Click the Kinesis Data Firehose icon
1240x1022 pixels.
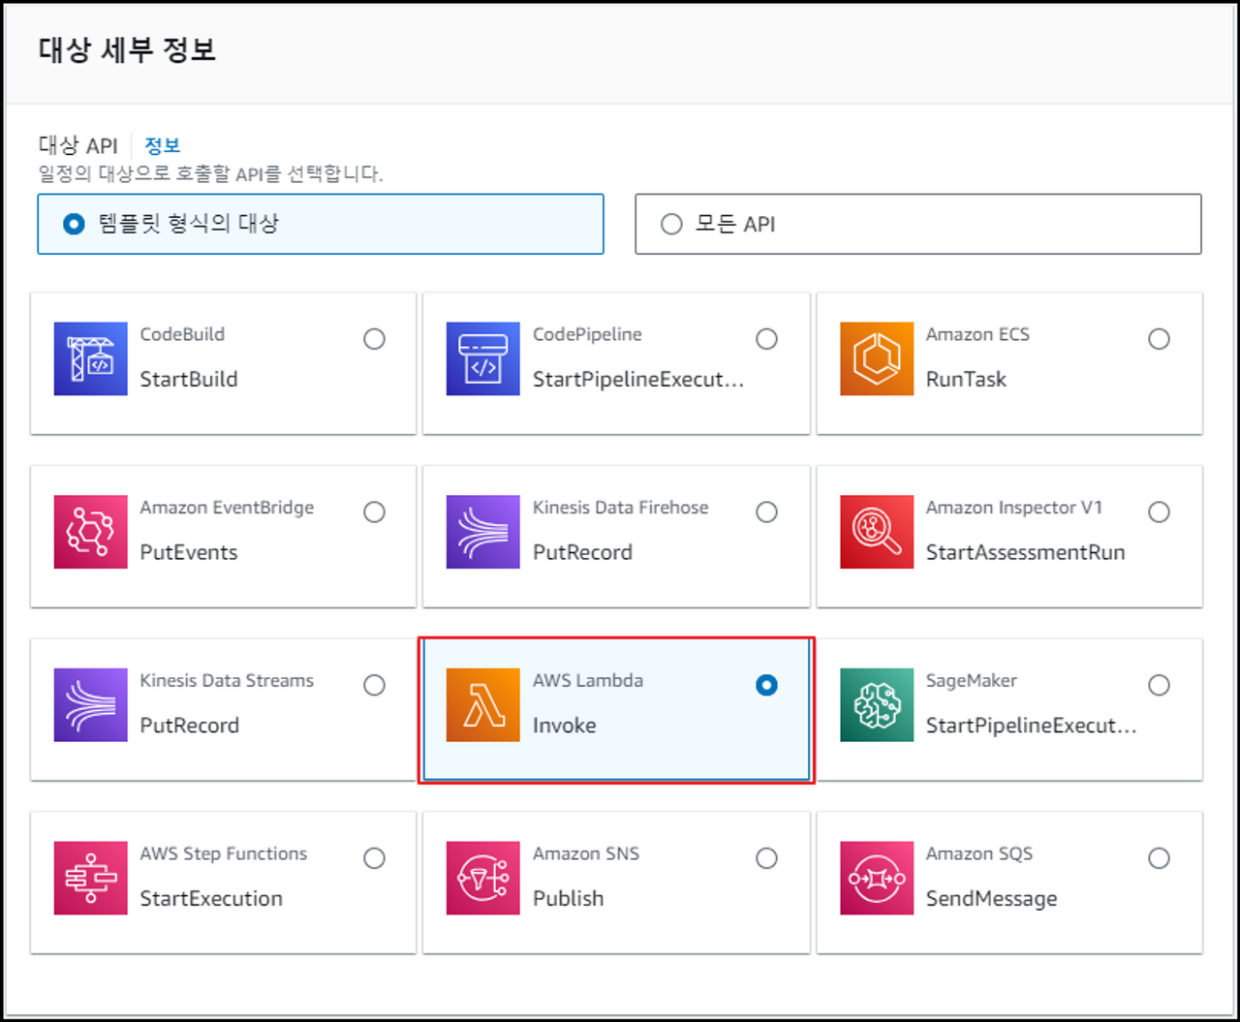483,532
